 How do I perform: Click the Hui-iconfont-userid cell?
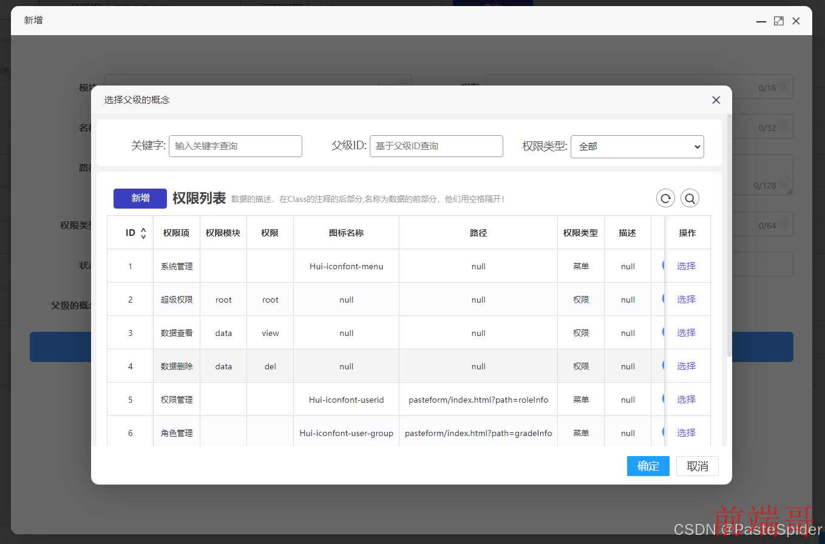coord(347,400)
